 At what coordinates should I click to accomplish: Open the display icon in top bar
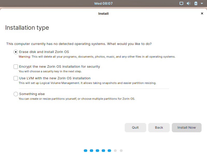point(181,3)
